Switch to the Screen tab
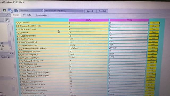Image resolution: width=170 pixels, height=96 pixels. pyautogui.click(x=16, y=15)
